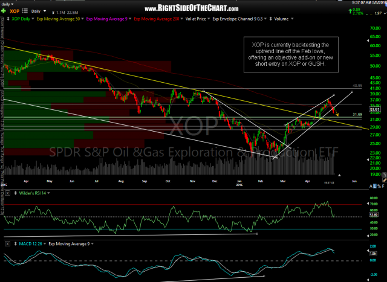Click the 22.5M volume value
Screen dimensions: 387x282
[x=73, y=12]
